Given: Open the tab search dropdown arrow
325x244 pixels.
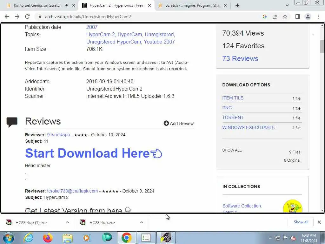Looking at the screenshot, I should coord(287,6).
